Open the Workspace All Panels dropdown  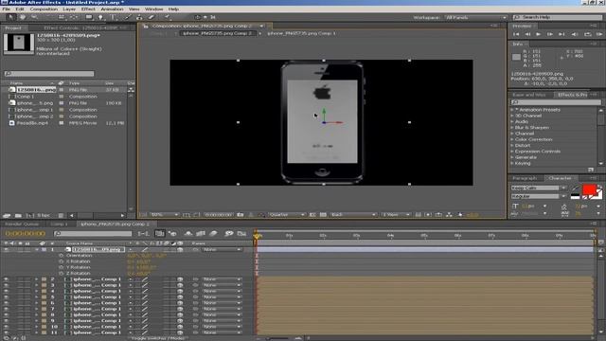[475, 17]
